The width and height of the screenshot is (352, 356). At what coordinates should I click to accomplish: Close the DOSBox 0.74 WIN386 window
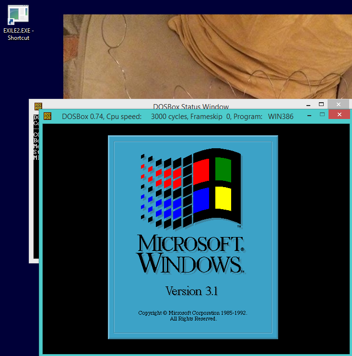pos(339,114)
